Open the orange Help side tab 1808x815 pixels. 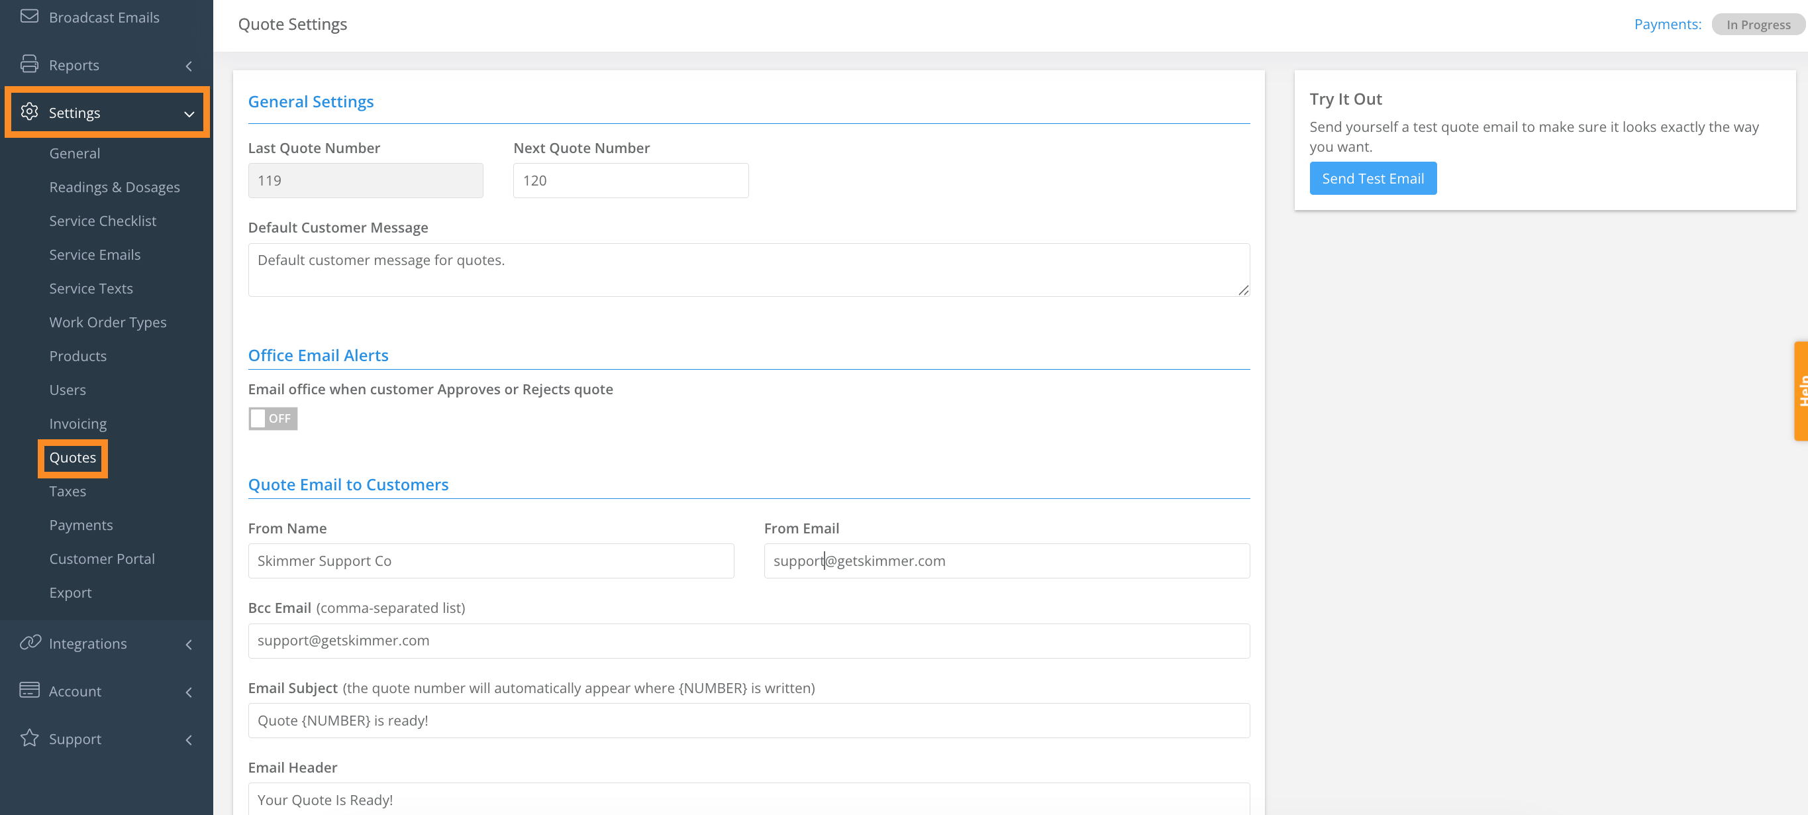(x=1800, y=391)
